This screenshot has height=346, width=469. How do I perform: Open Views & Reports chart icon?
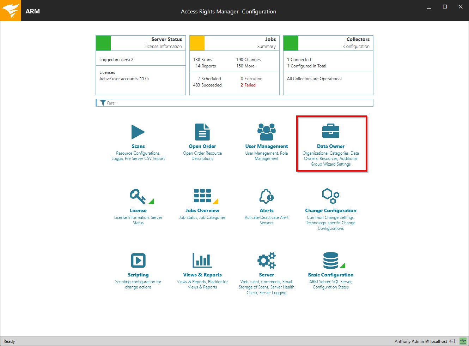tap(202, 261)
